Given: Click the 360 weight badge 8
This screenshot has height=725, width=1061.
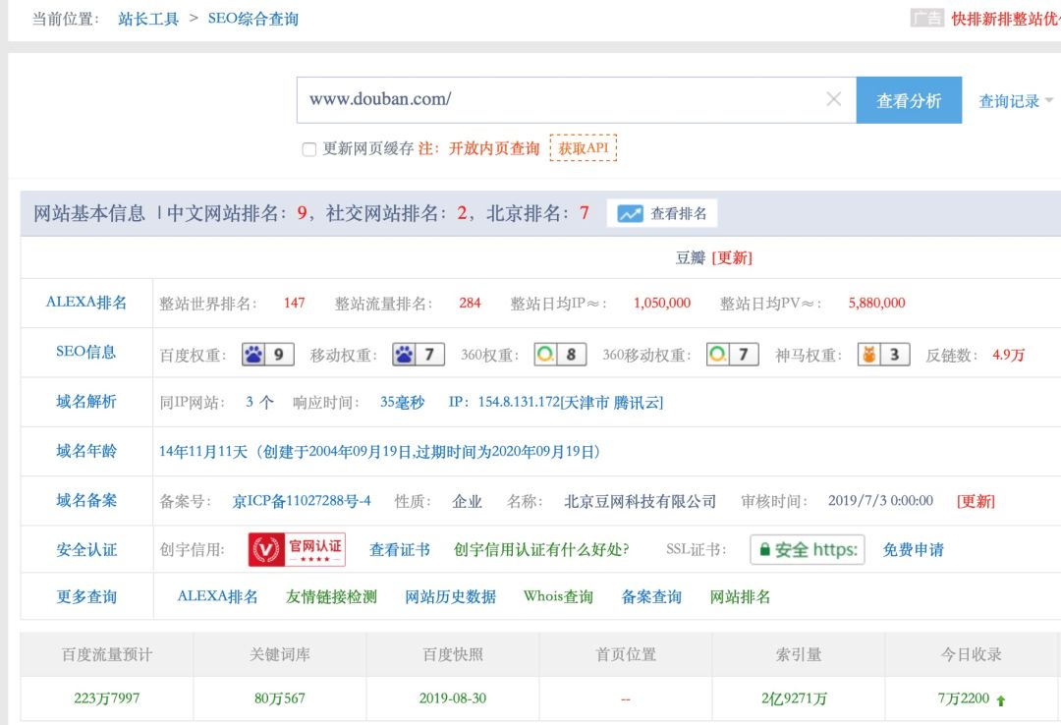Looking at the screenshot, I should 560,355.
